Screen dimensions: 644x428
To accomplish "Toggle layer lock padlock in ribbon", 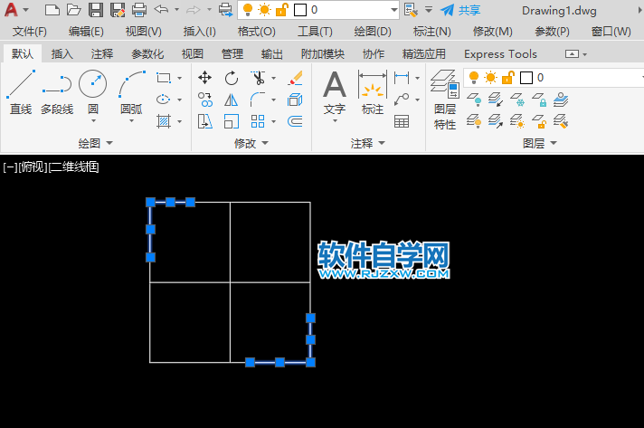I will (x=508, y=78).
